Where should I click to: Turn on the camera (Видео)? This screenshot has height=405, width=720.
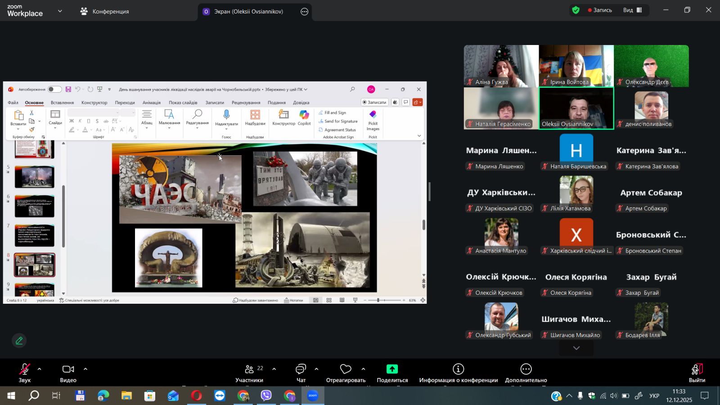pyautogui.click(x=68, y=369)
